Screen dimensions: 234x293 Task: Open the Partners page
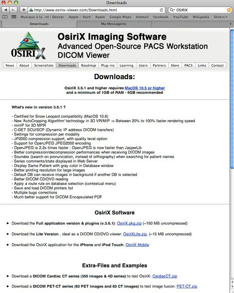(x=159, y=65)
